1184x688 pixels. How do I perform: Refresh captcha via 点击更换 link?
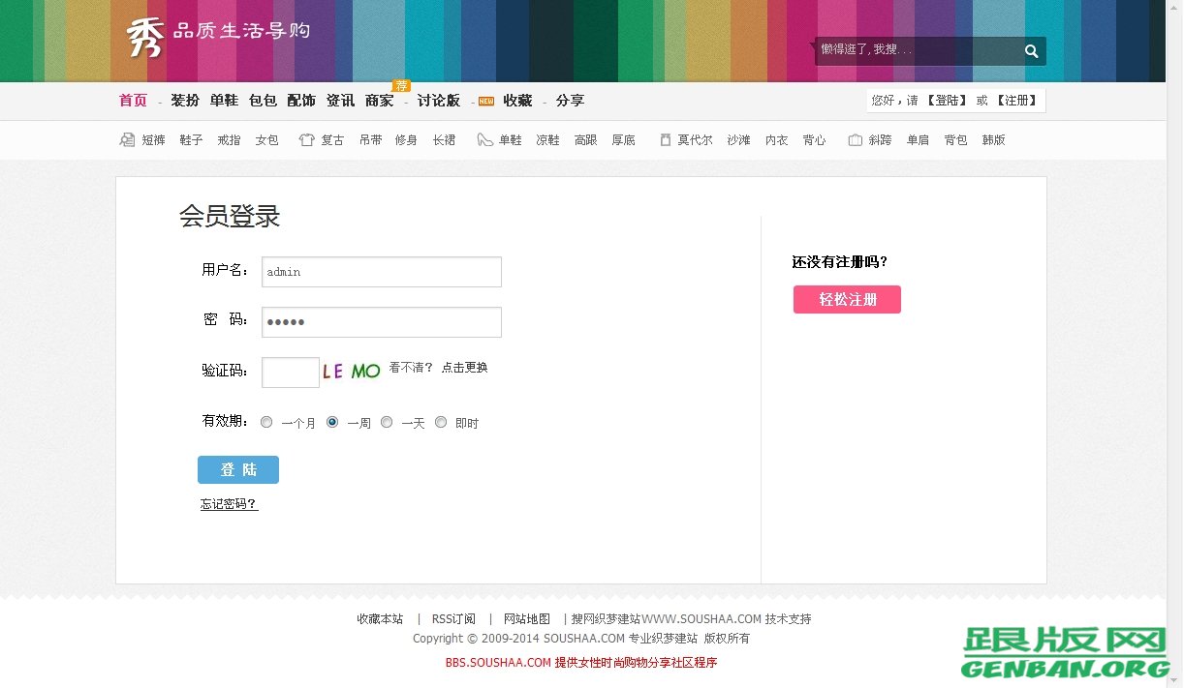pyautogui.click(x=464, y=368)
